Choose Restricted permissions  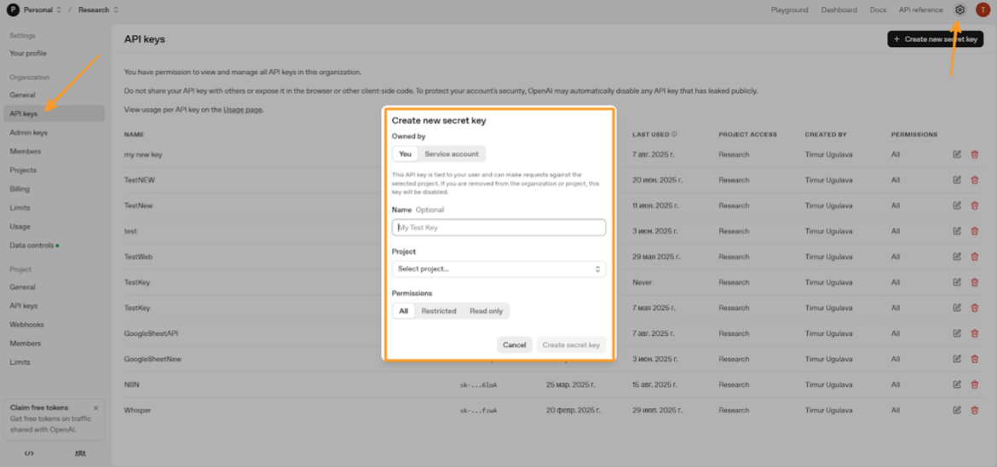click(x=439, y=310)
